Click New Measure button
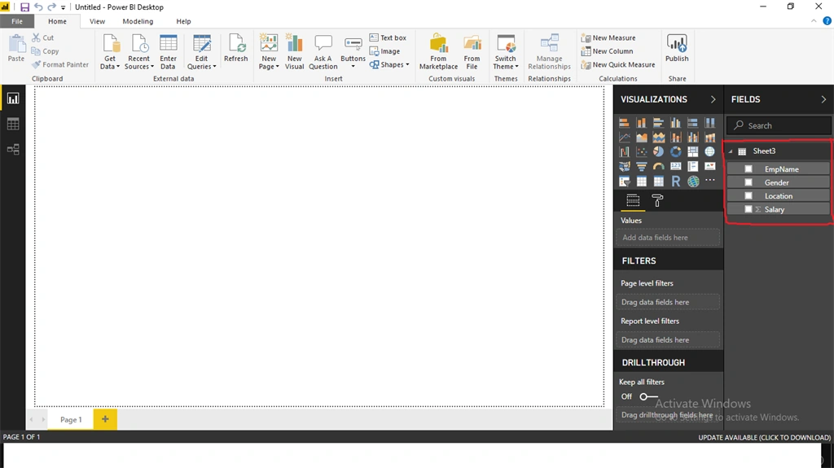Viewport: 834px width, 468px height. point(608,37)
